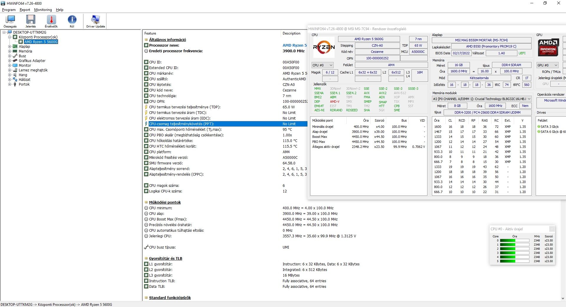Open the CPU #0 selector dropdown
This screenshot has width=566, height=307.
(323, 65)
